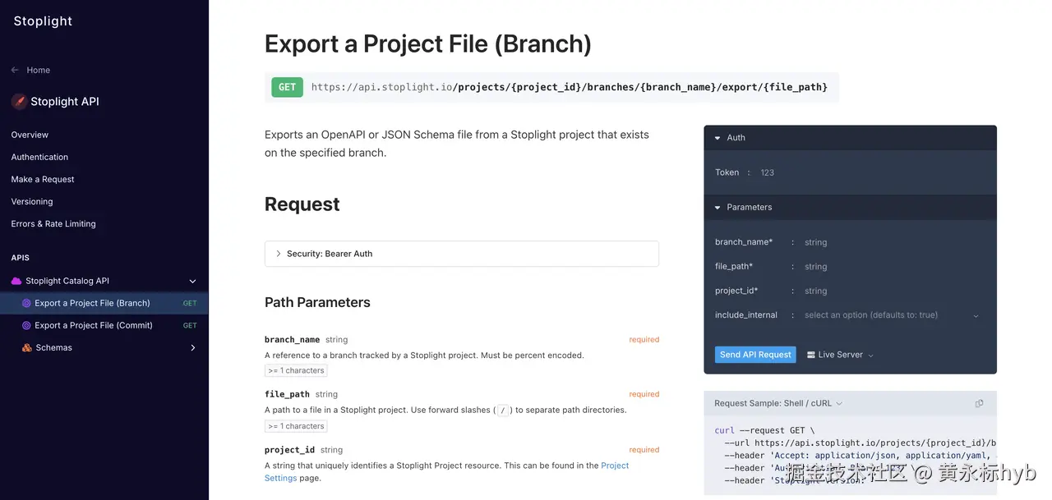
Task: Go to the Overview page
Action: coord(30,135)
